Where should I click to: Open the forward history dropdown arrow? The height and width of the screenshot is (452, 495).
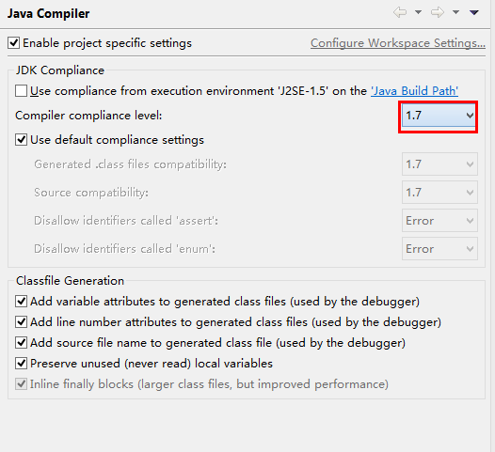tap(455, 12)
